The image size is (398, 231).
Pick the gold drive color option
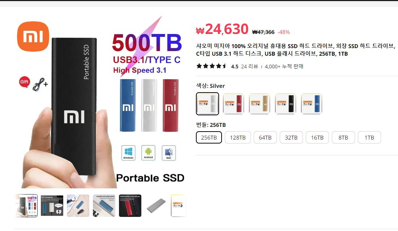pos(260,103)
